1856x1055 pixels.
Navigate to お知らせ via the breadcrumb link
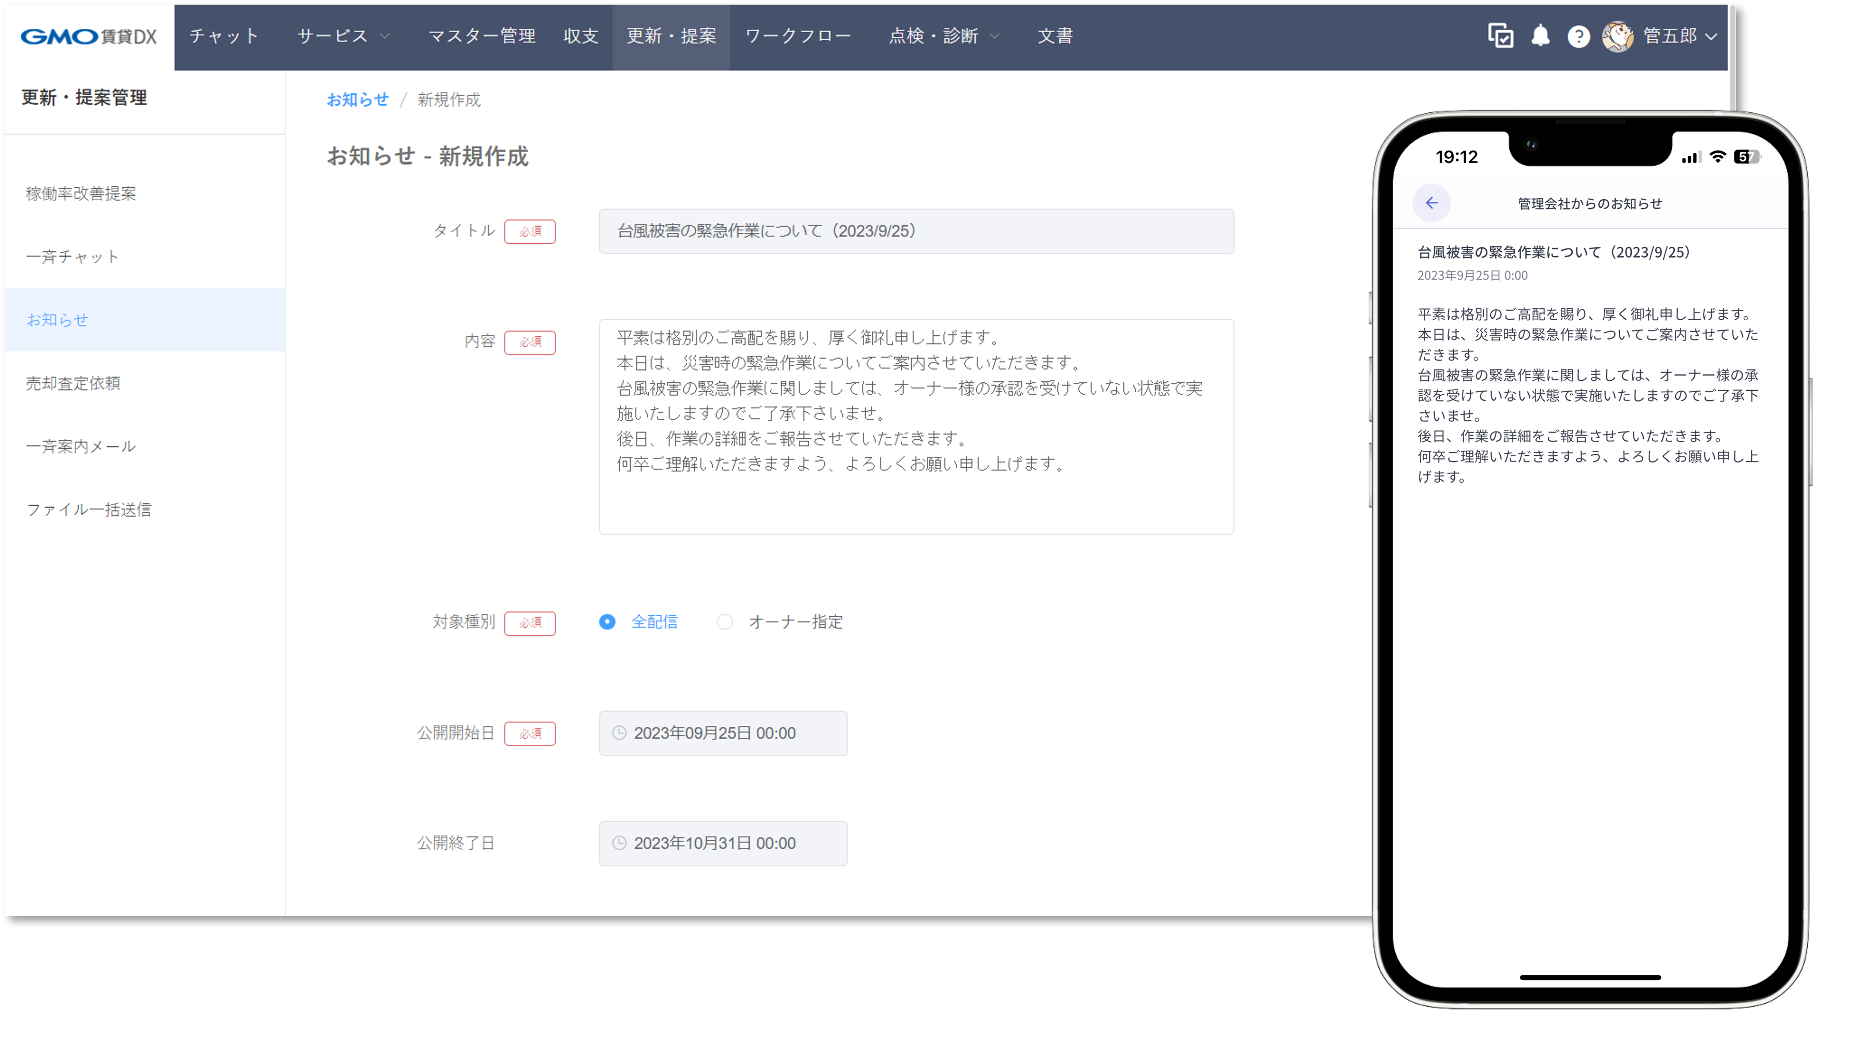357,100
